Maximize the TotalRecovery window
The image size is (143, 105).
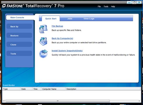134,2
